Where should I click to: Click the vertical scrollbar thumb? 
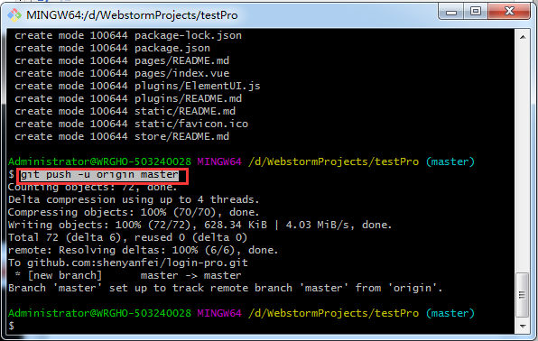coord(523,295)
